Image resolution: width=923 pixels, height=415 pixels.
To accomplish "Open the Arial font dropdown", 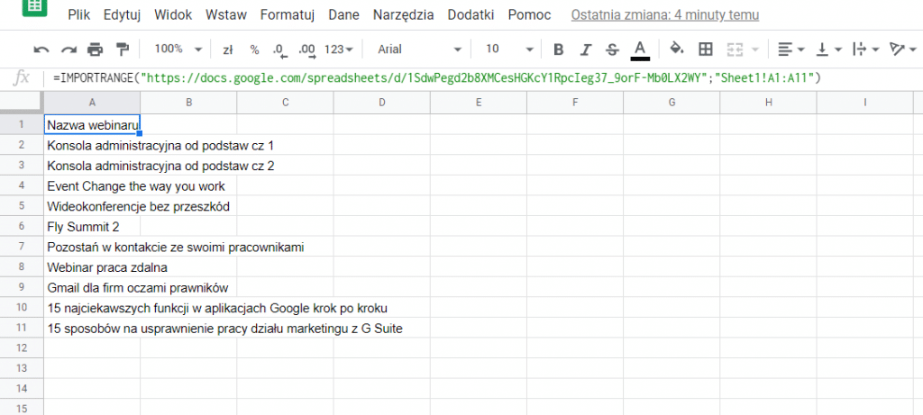I will point(418,50).
